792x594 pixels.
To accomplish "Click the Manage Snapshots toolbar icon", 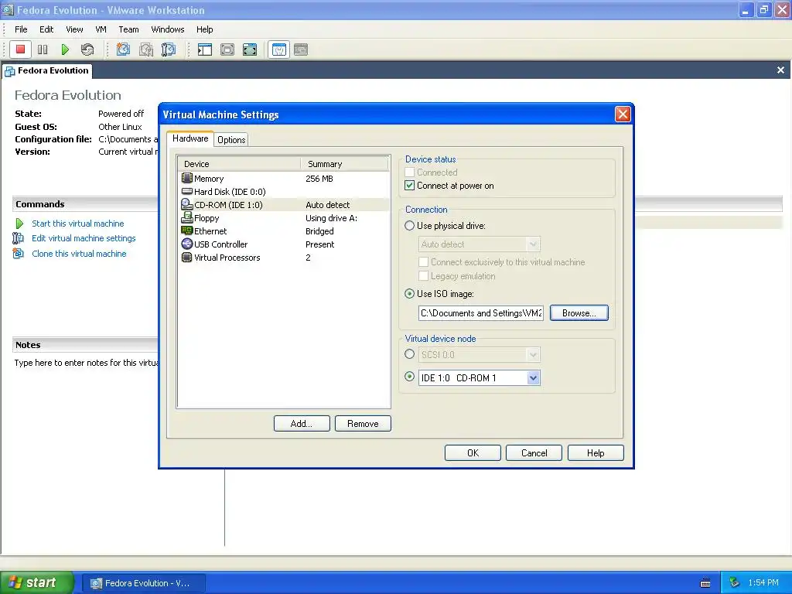I will point(169,49).
